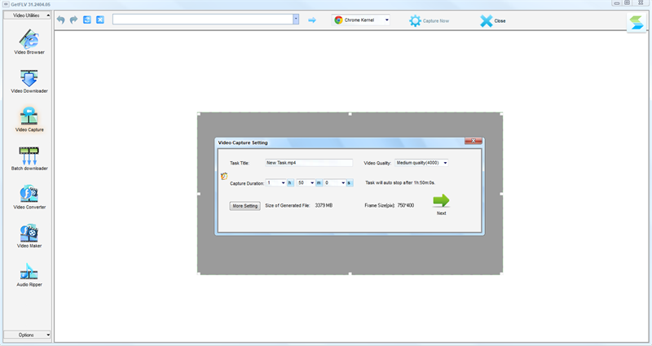Open the Options menu at bottom
This screenshot has width=652, height=346.
pyautogui.click(x=27, y=335)
